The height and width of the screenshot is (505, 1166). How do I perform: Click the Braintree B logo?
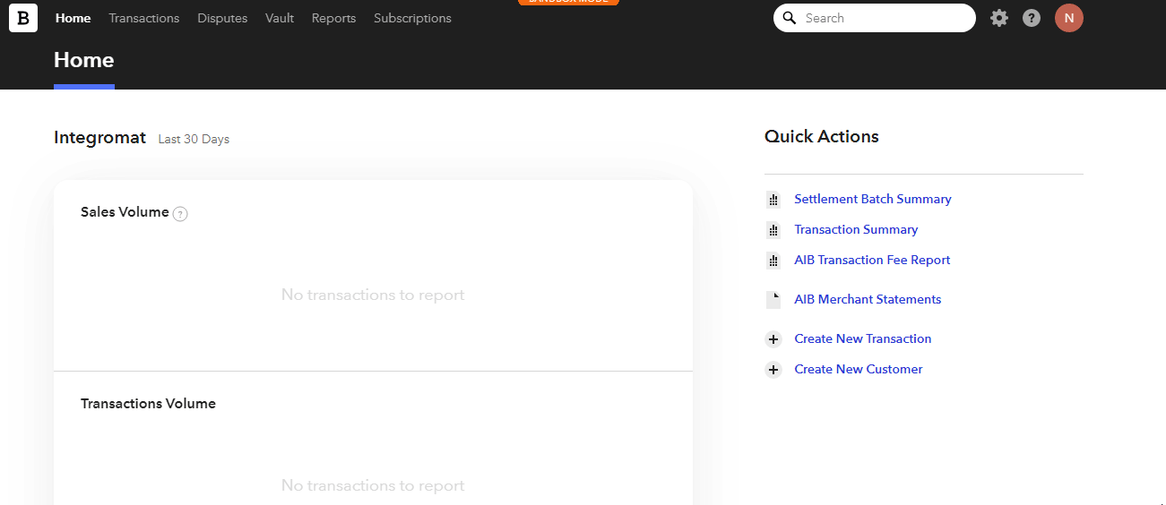pos(23,18)
